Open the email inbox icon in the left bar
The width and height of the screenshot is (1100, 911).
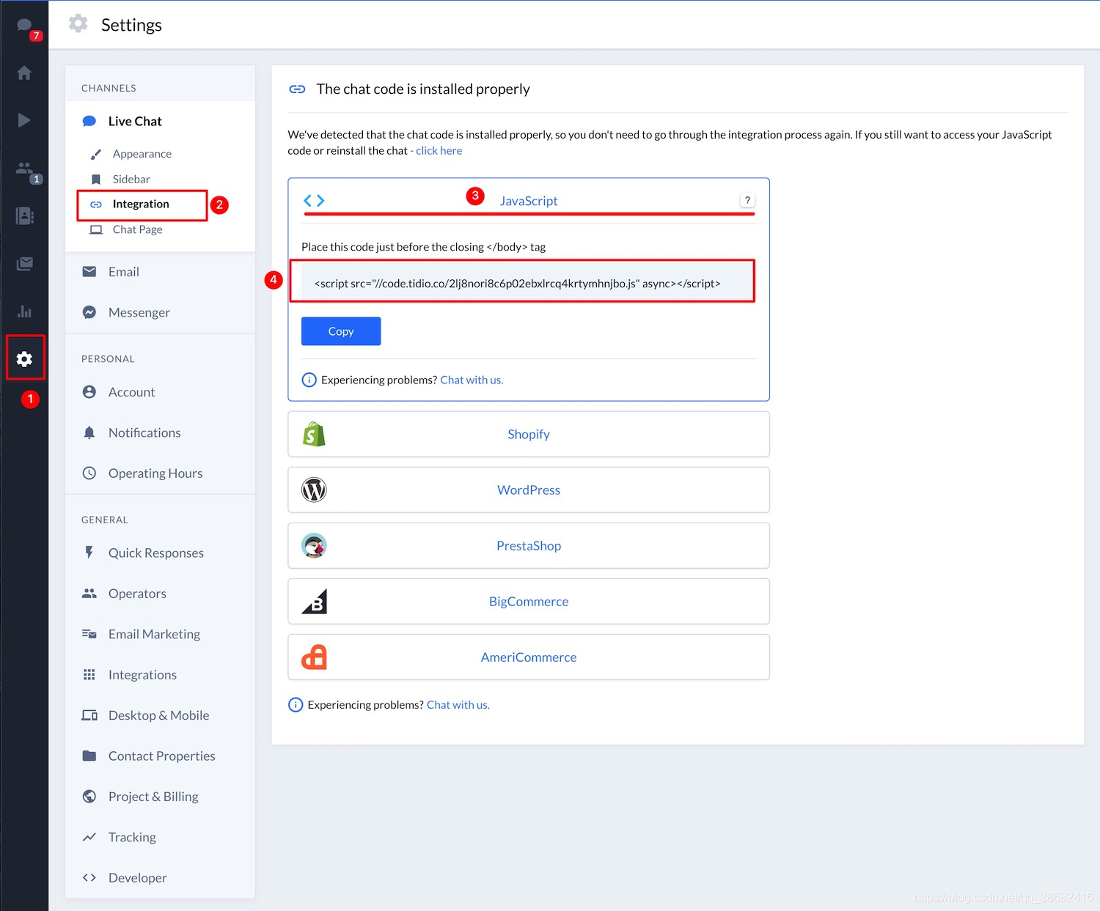click(x=24, y=263)
